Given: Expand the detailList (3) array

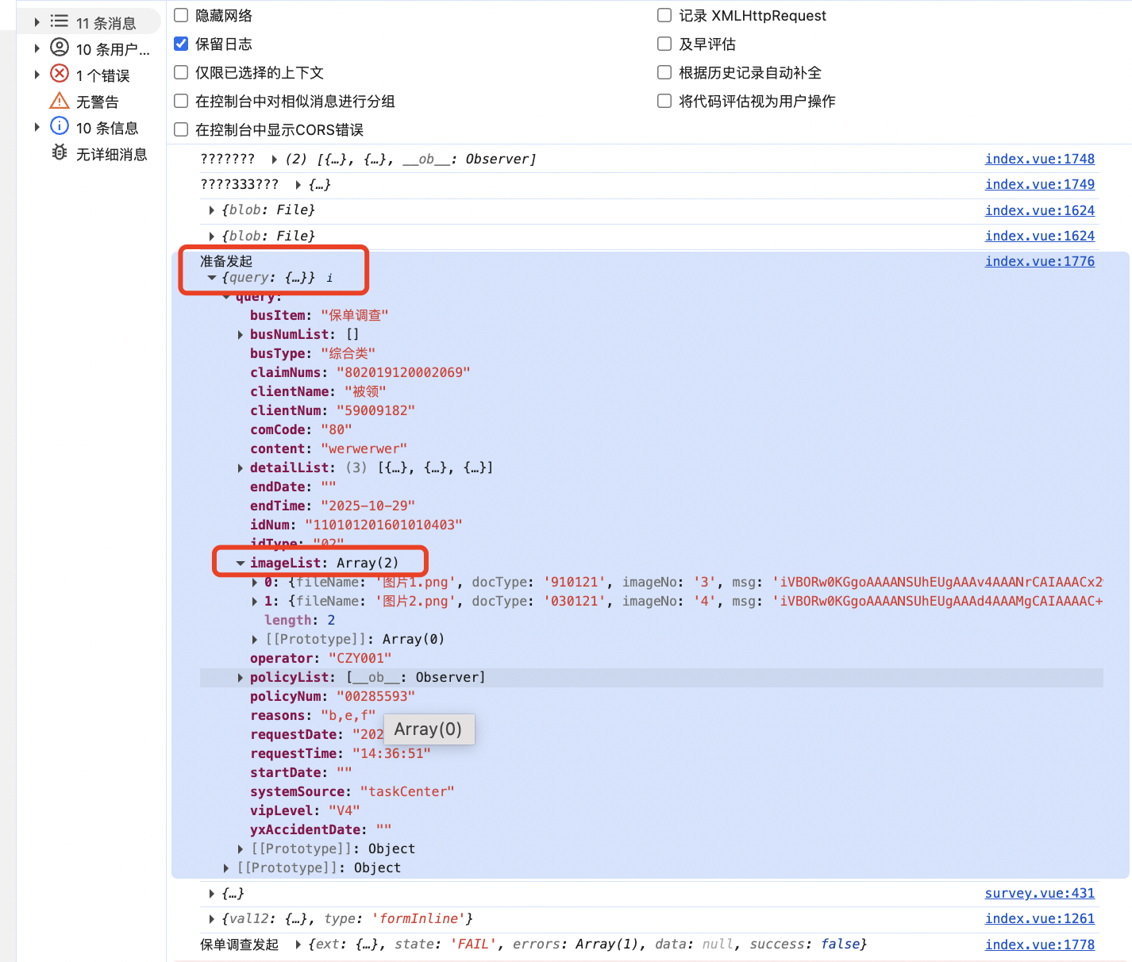Looking at the screenshot, I should [241, 468].
